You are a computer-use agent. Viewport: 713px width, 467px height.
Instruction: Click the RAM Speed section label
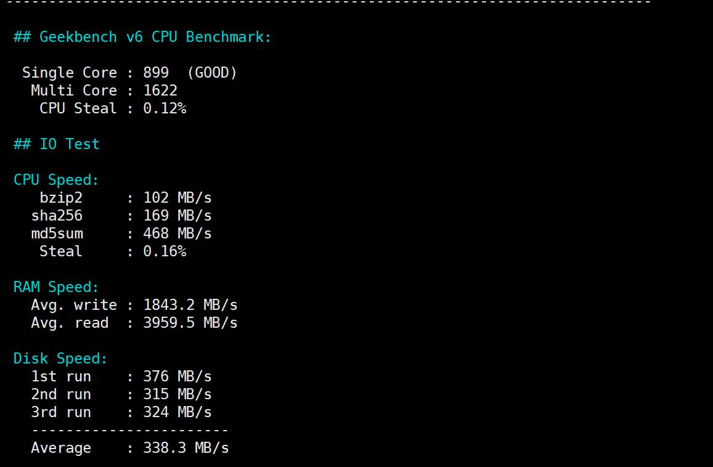56,287
